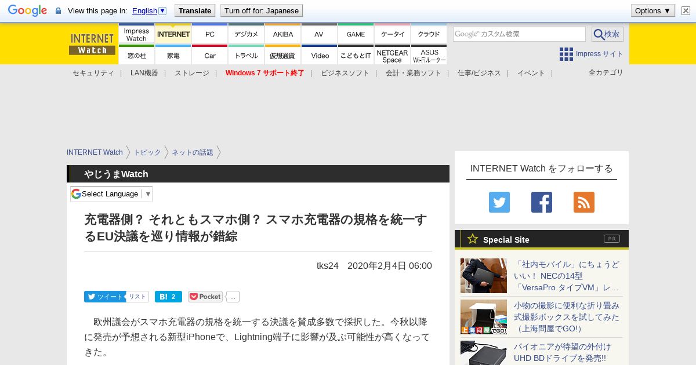Open the GAME tab
696x365 pixels.
tap(356, 34)
